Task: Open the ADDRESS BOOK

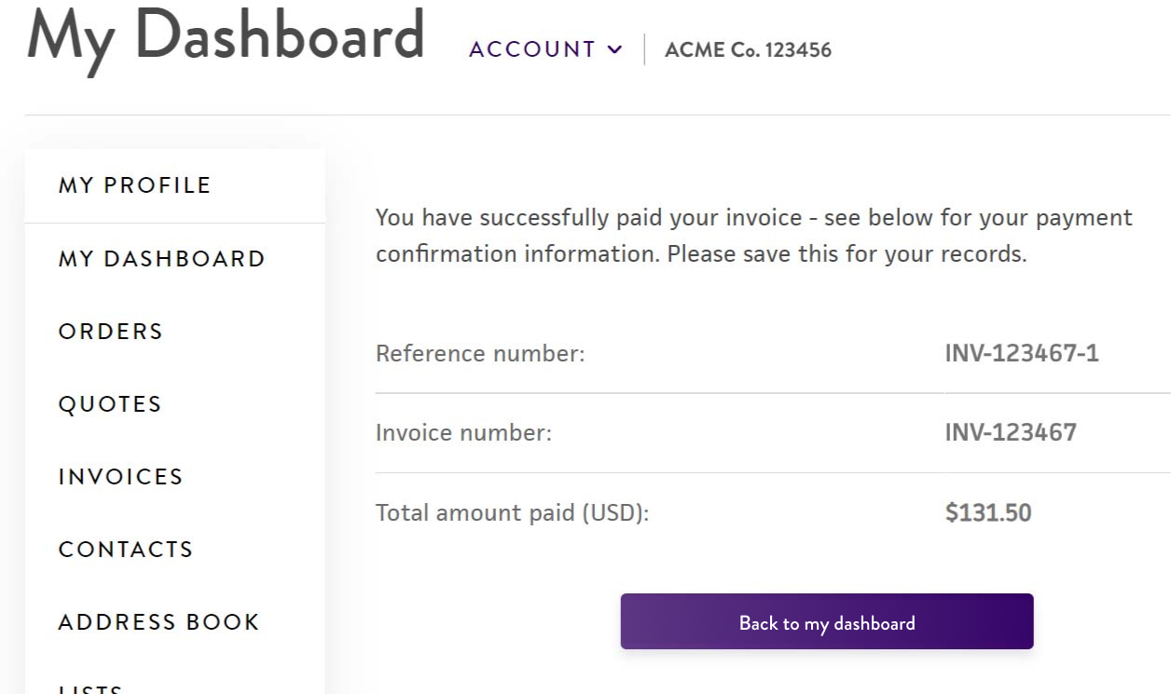Action: (x=158, y=621)
